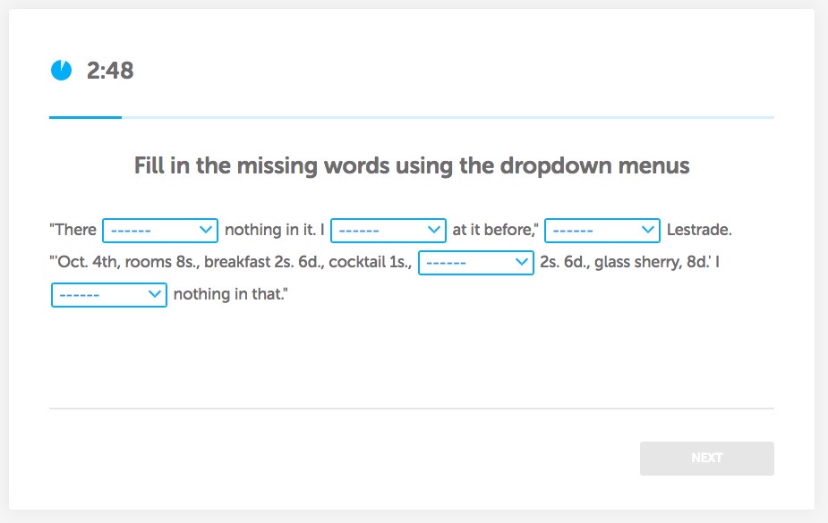Click chevron arrow of dropdown preceding "Lestrade"
828x523 pixels.
point(648,231)
